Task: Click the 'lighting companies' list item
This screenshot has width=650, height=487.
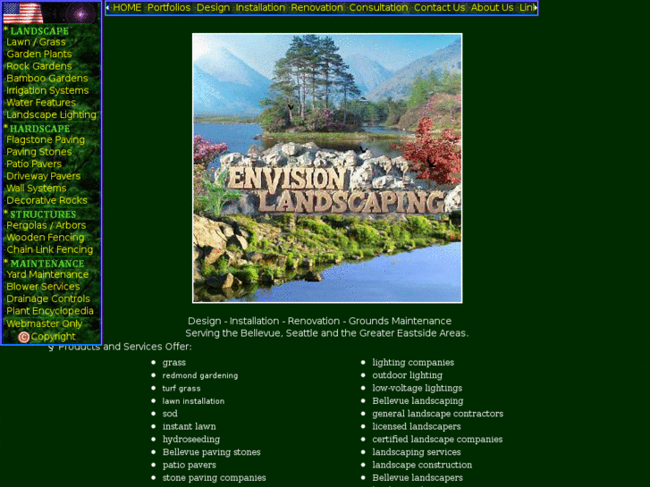Action: (x=413, y=363)
